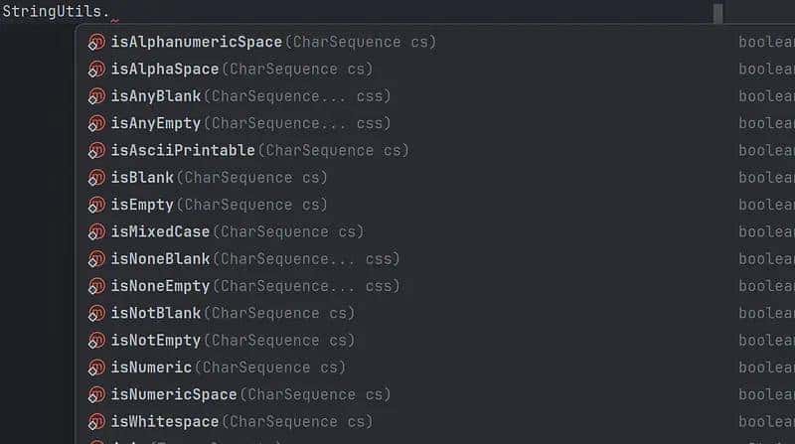Place cursor after StringUtils. in the editor
This screenshot has height=444, width=795.
[x=111, y=13]
